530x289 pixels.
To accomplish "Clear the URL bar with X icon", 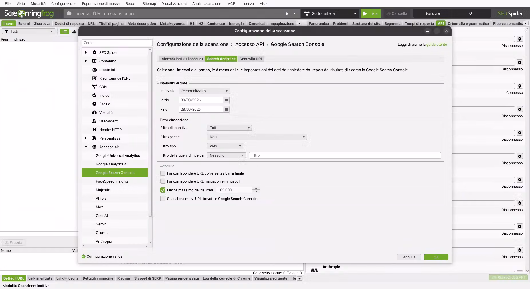I will click(x=287, y=13).
